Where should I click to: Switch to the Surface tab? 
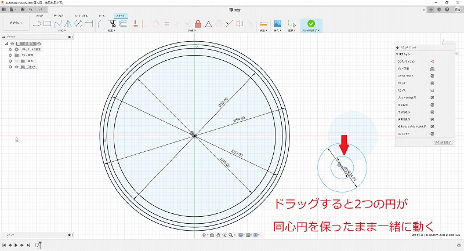coord(59,16)
